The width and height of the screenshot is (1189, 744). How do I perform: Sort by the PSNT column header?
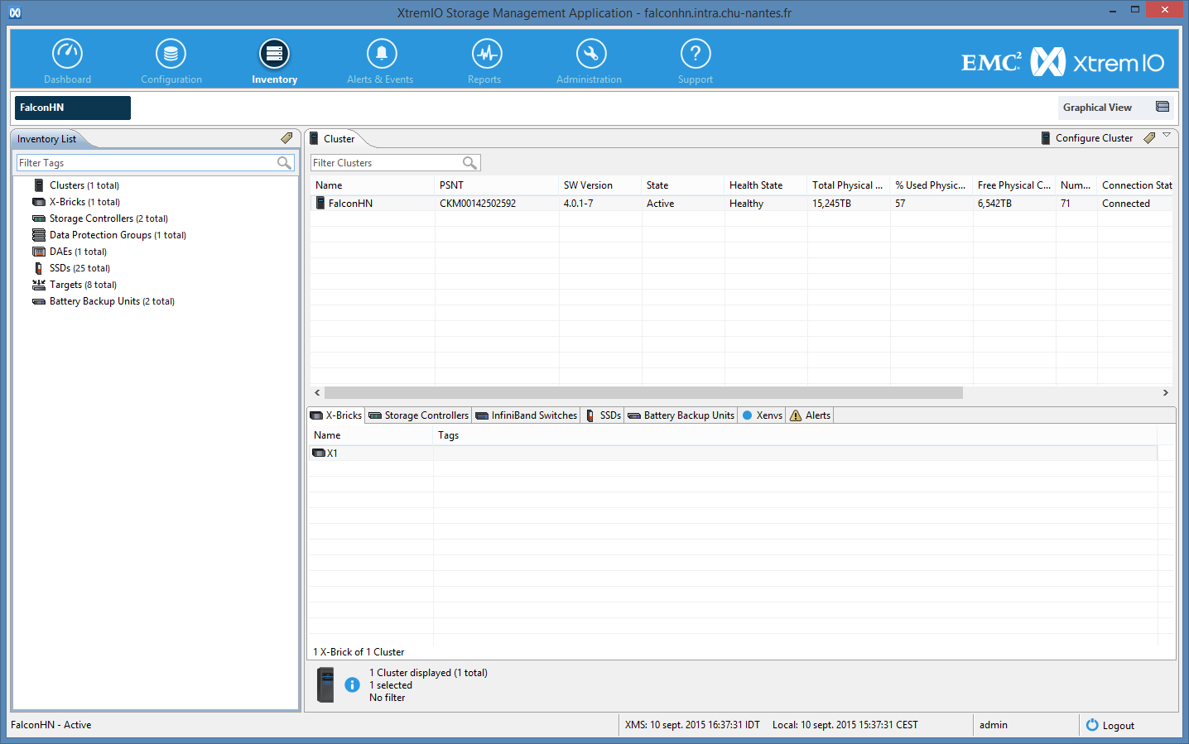[497, 185]
